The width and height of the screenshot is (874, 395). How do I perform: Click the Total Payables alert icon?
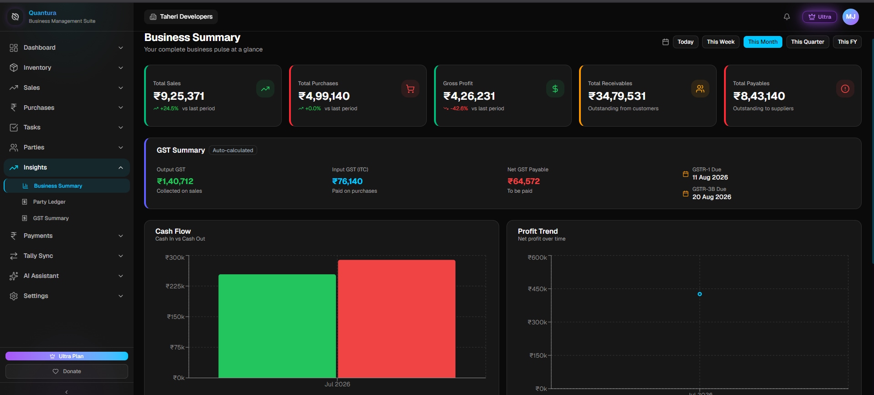point(845,89)
